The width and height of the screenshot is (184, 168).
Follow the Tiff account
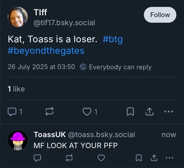coord(160,15)
